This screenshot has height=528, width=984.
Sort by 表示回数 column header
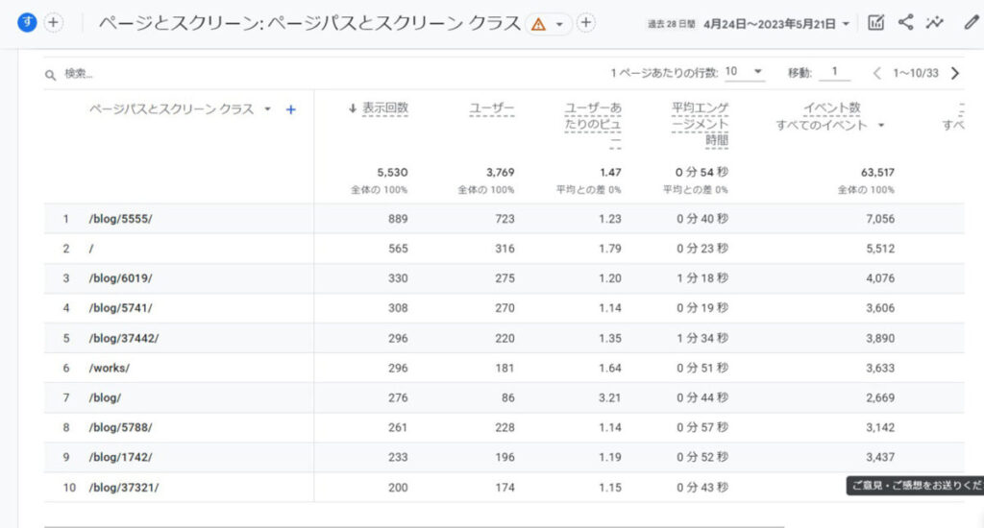point(384,108)
